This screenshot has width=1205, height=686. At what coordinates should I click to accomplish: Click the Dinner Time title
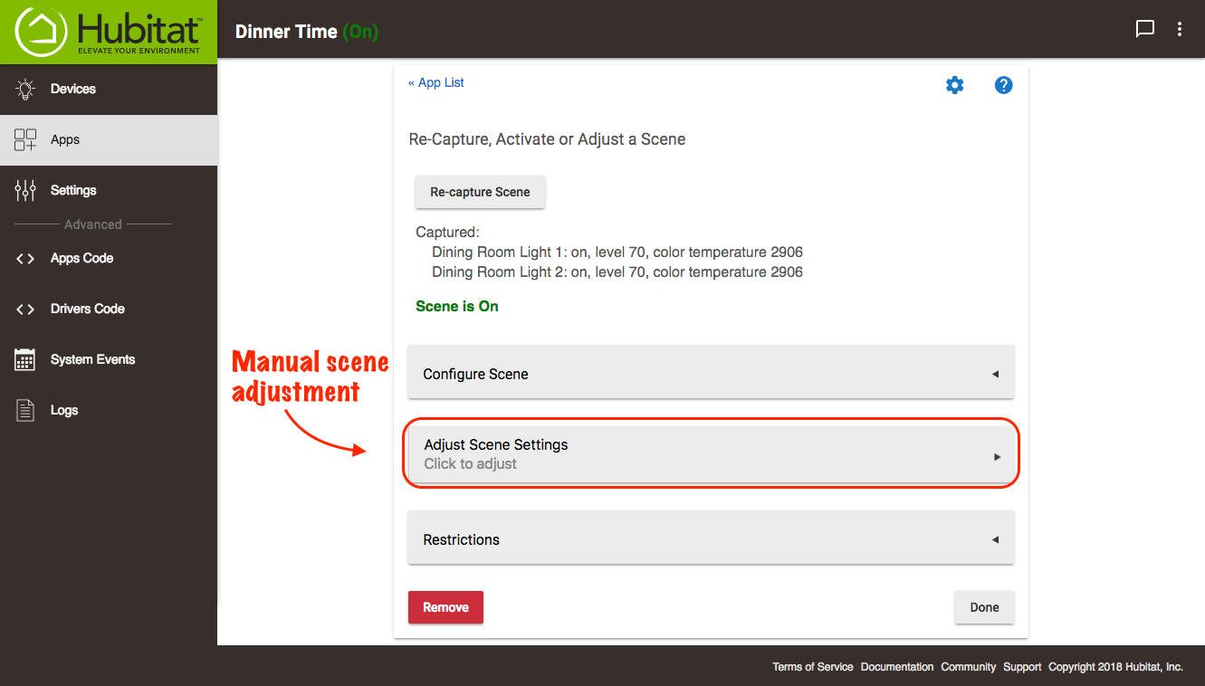click(x=286, y=32)
